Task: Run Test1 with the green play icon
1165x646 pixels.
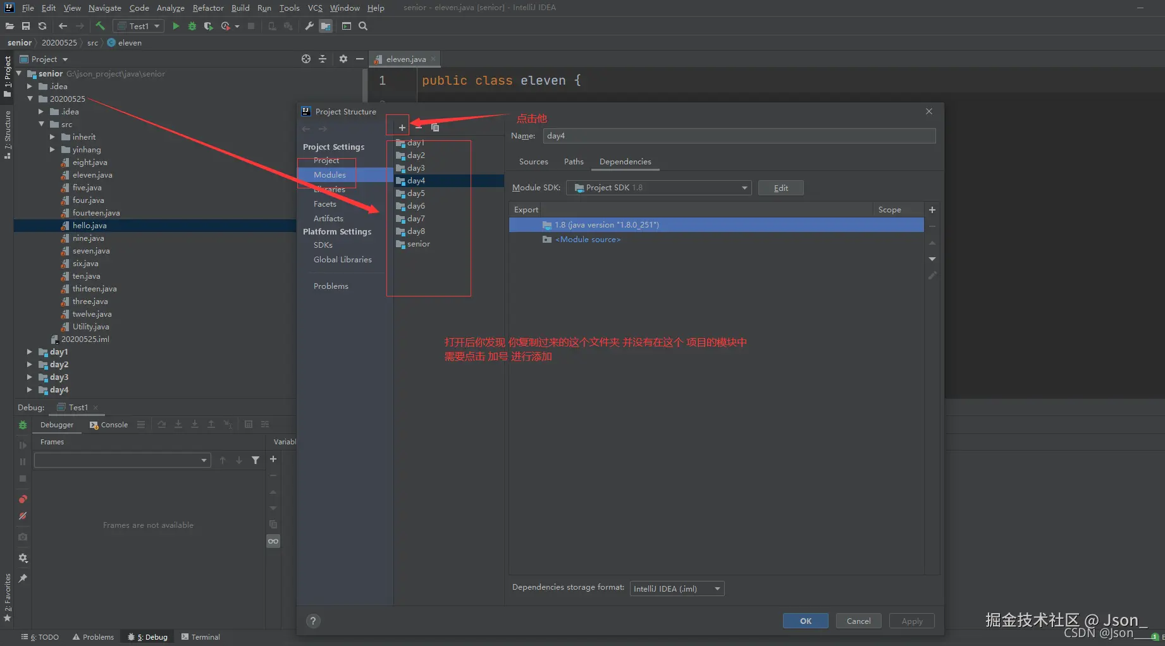Action: click(176, 26)
